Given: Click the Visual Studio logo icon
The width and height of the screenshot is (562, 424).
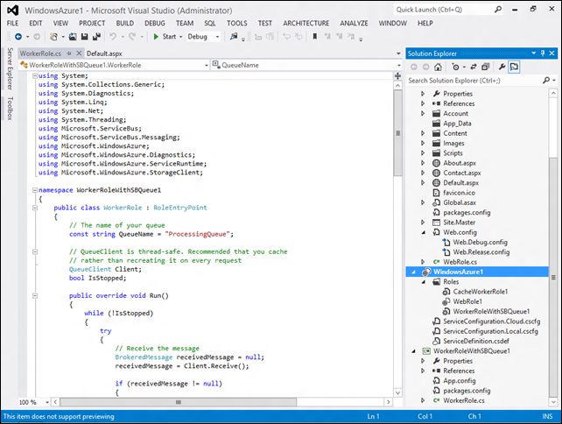Looking at the screenshot, I should pos(12,9).
